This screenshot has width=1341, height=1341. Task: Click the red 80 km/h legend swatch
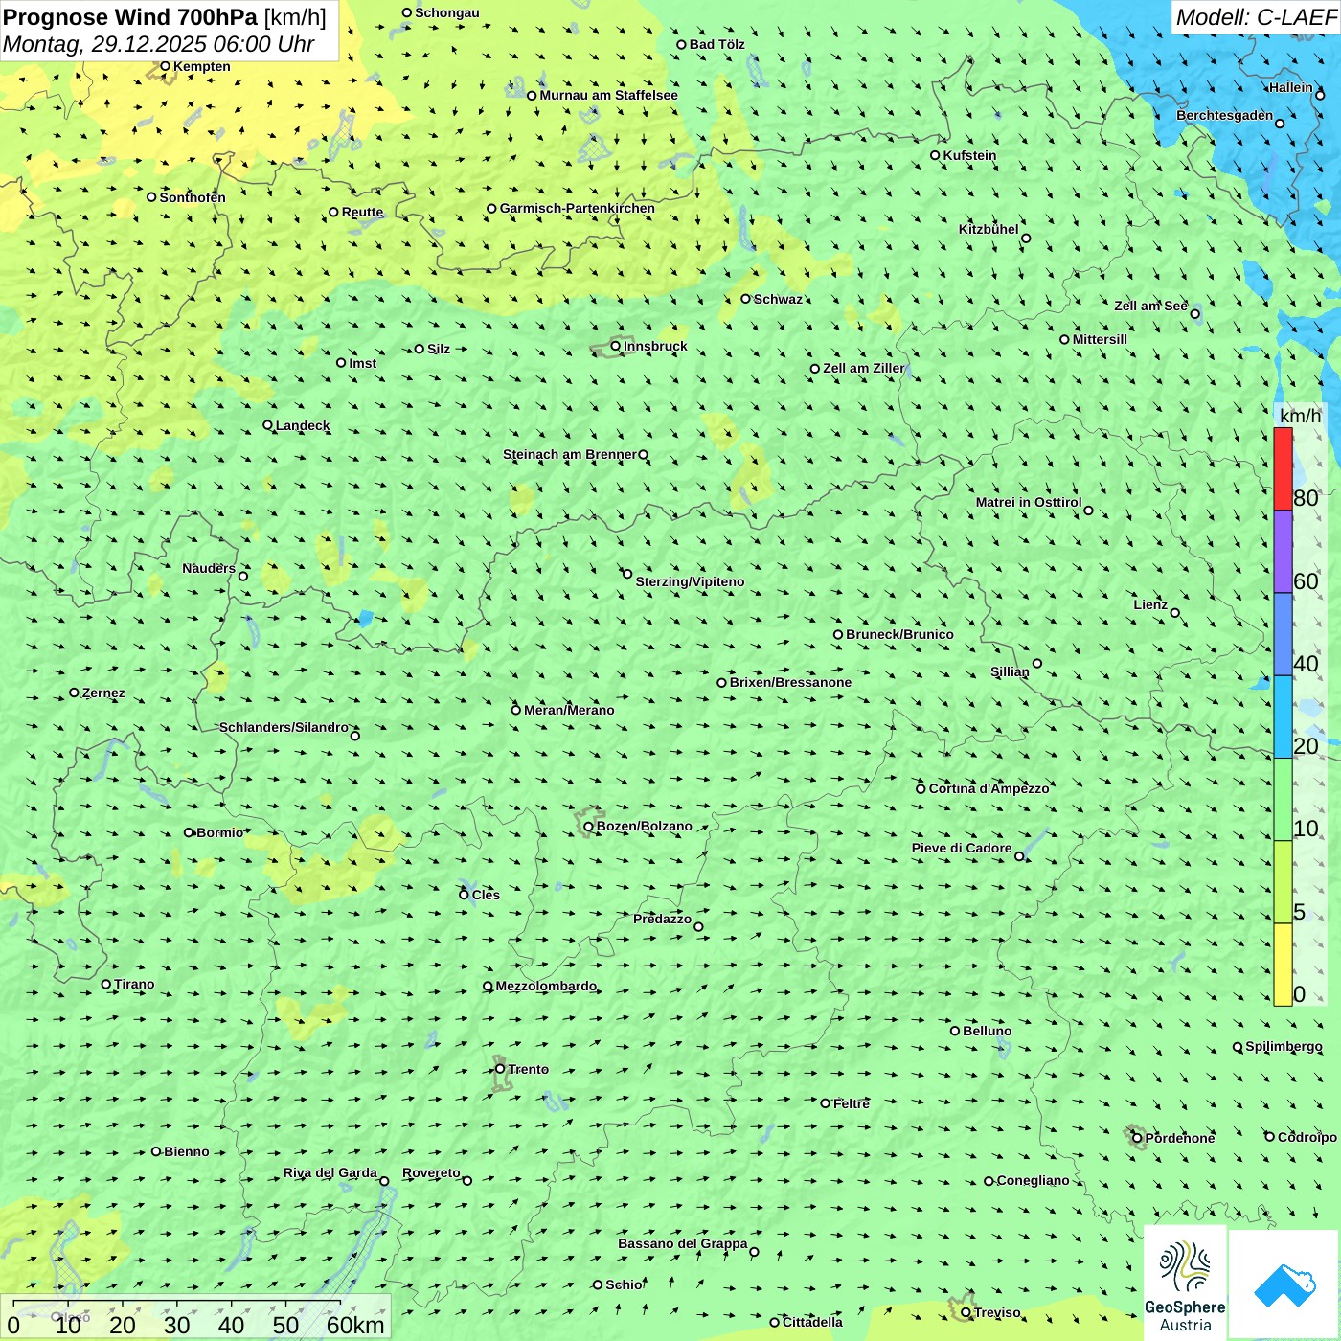pyautogui.click(x=1283, y=468)
